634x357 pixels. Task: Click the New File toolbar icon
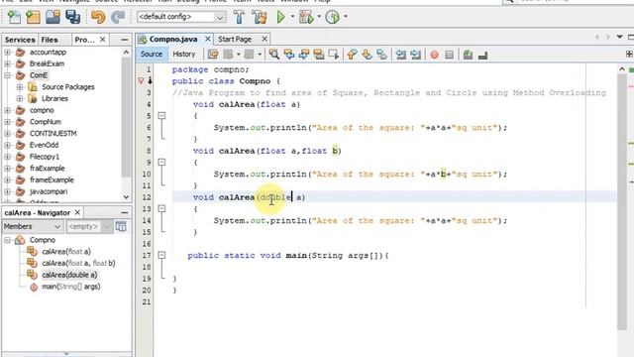click(x=14, y=17)
